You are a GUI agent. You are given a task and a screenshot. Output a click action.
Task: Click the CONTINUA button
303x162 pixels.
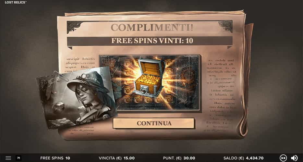tap(154, 123)
